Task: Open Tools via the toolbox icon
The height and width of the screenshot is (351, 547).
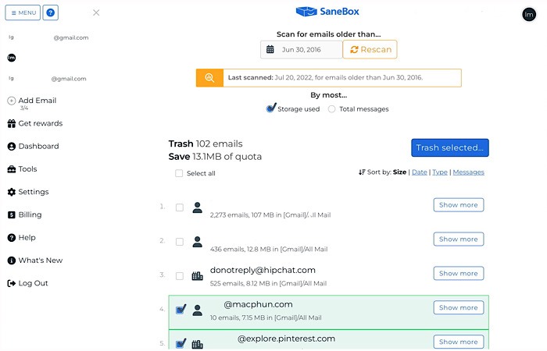Action: 12,169
